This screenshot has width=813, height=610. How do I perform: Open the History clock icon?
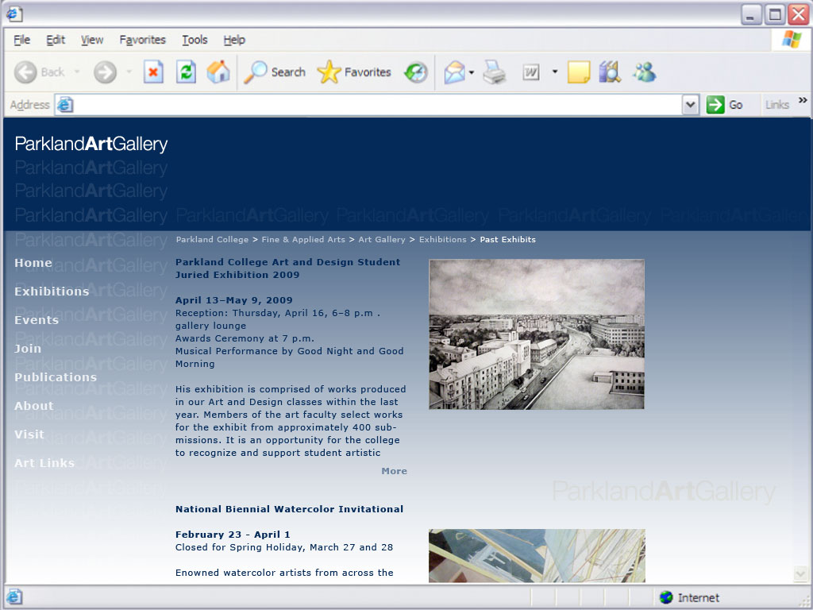[x=416, y=72]
